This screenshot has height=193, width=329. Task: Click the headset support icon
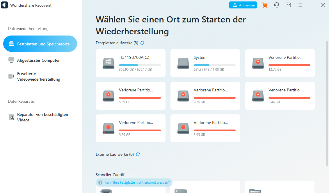click(x=277, y=5)
